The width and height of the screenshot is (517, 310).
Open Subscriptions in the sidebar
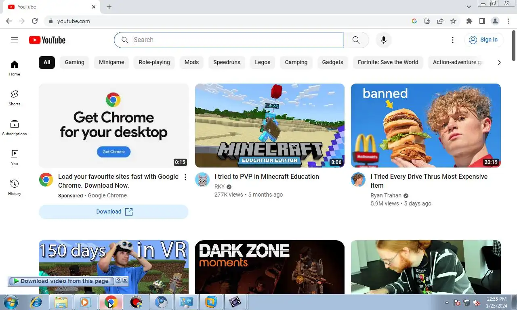pyautogui.click(x=15, y=128)
